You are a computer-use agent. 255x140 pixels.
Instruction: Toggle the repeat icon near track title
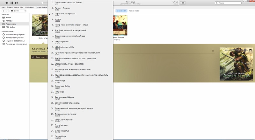176,2
